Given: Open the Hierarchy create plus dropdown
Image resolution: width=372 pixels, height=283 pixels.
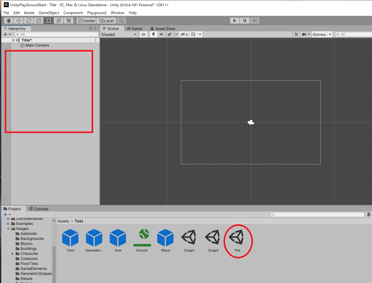Looking at the screenshot, I should tap(7, 34).
